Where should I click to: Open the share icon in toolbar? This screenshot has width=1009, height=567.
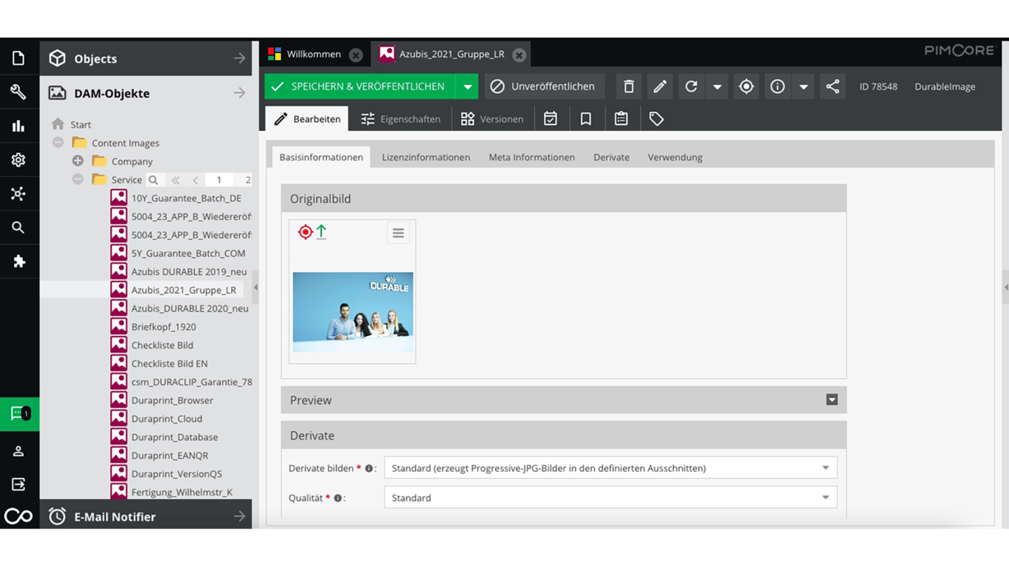(832, 87)
